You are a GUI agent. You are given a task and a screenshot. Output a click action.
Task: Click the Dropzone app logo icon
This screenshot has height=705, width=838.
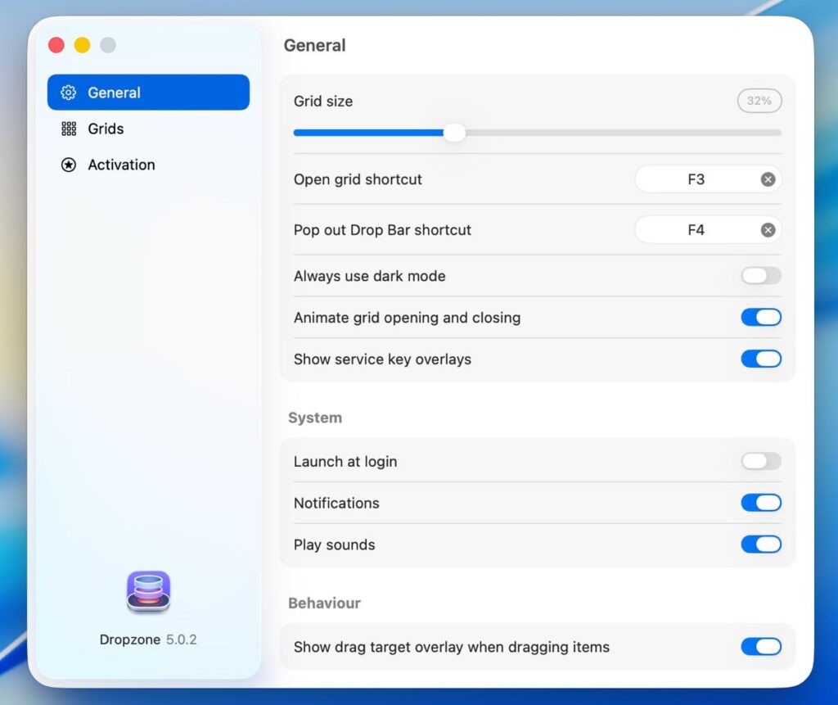click(148, 591)
